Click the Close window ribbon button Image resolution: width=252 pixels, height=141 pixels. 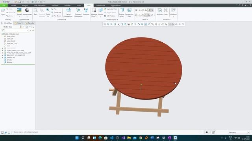(x=165, y=12)
